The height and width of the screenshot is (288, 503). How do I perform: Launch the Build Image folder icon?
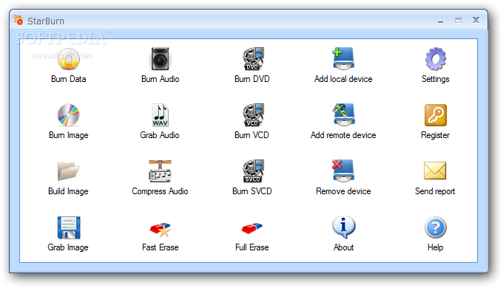[x=68, y=171]
